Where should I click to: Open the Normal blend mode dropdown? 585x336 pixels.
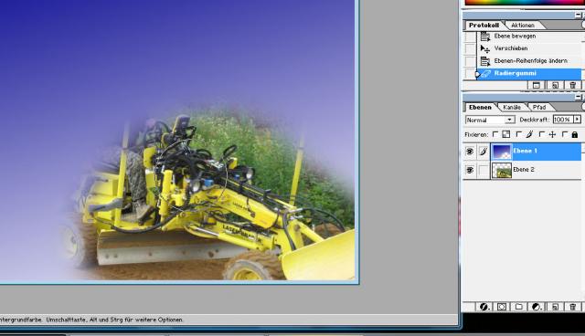click(x=490, y=120)
